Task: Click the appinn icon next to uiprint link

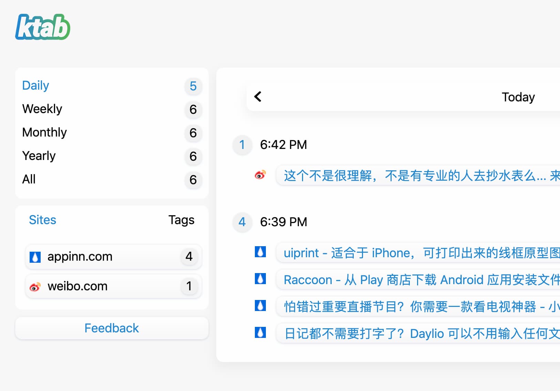Action: [x=260, y=252]
